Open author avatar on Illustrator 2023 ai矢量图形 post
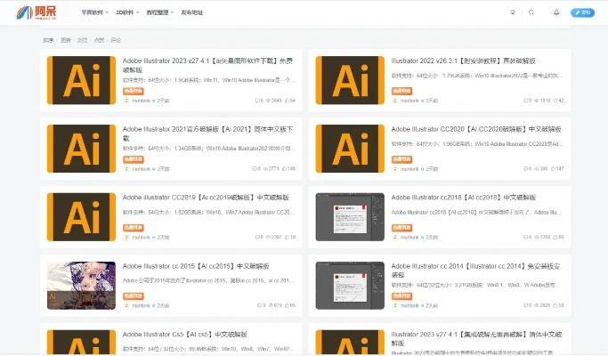The image size is (608, 356). click(126, 101)
